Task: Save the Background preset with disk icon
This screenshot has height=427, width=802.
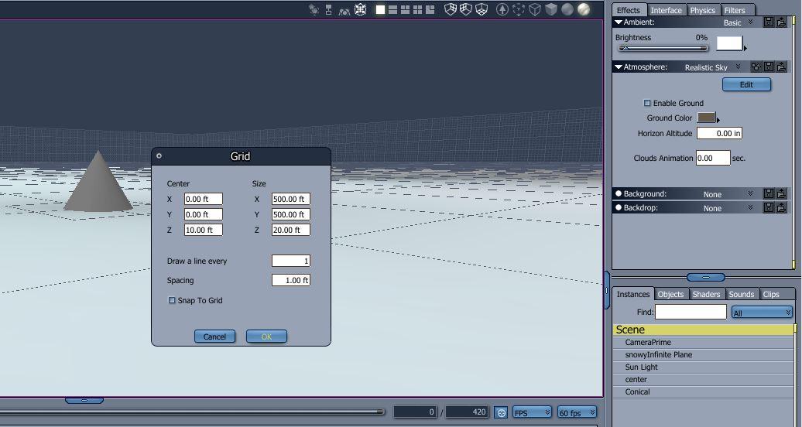Action: click(x=768, y=193)
